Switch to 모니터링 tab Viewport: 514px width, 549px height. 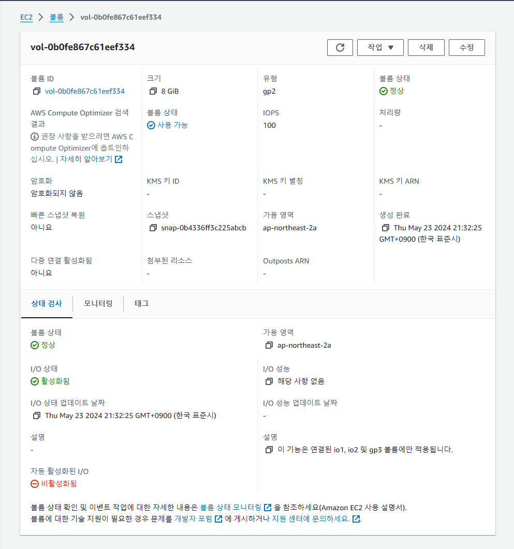tap(98, 304)
